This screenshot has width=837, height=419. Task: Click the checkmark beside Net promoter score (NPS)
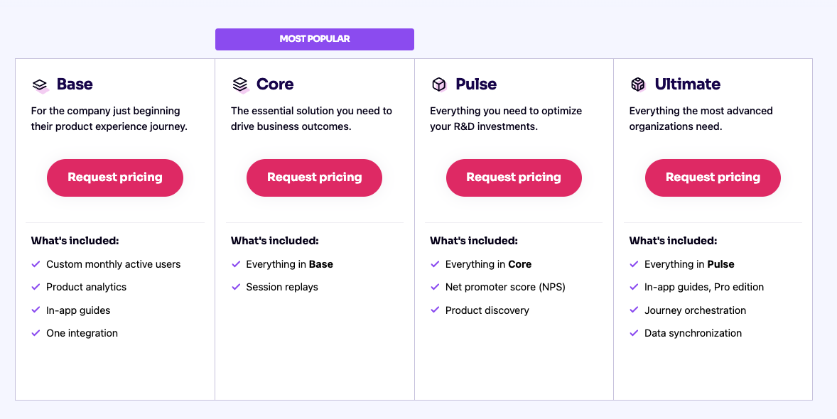(x=434, y=287)
